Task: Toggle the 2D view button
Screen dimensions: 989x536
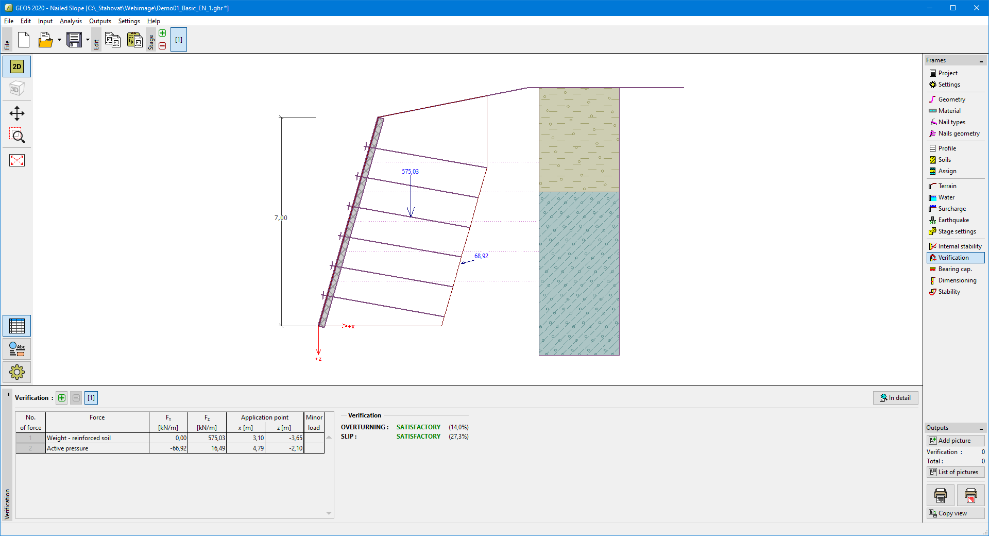Action: 17,66
